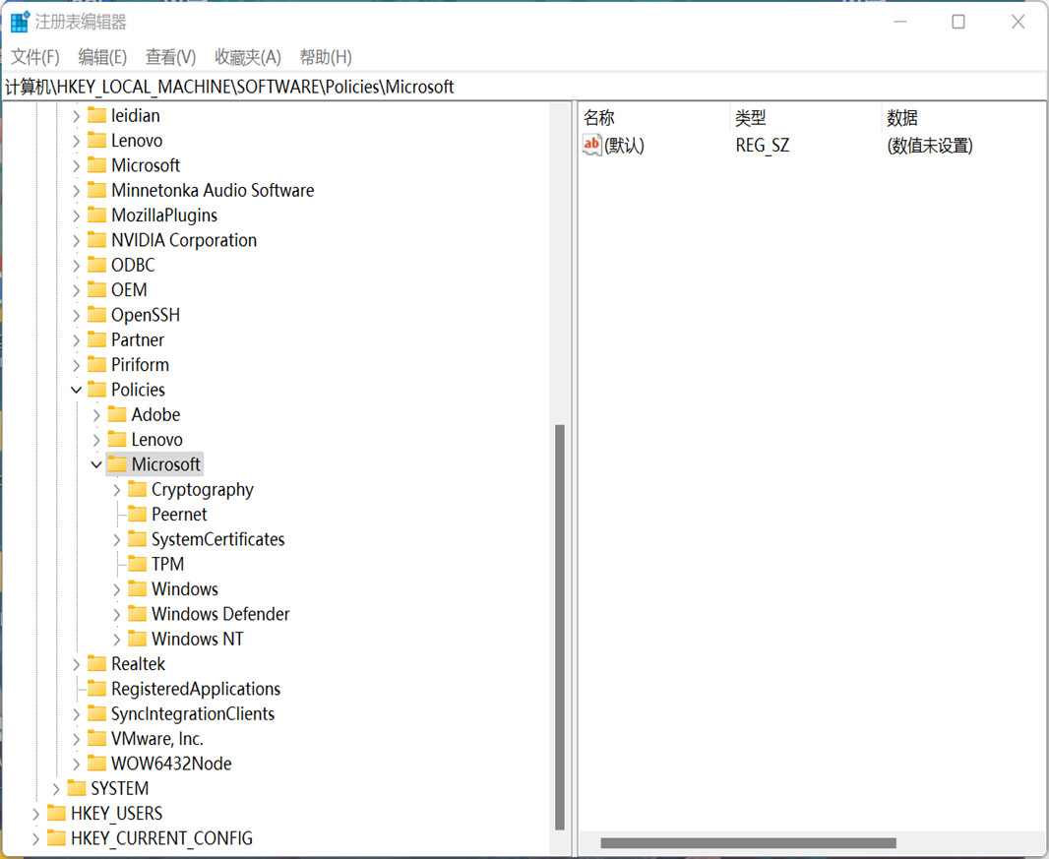Click the SystemCertificates folder icon
Screen dimensions: 1049x859
click(137, 539)
